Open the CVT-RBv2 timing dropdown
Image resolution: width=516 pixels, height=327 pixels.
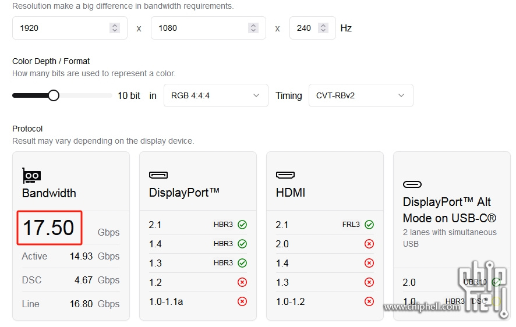pyautogui.click(x=361, y=95)
